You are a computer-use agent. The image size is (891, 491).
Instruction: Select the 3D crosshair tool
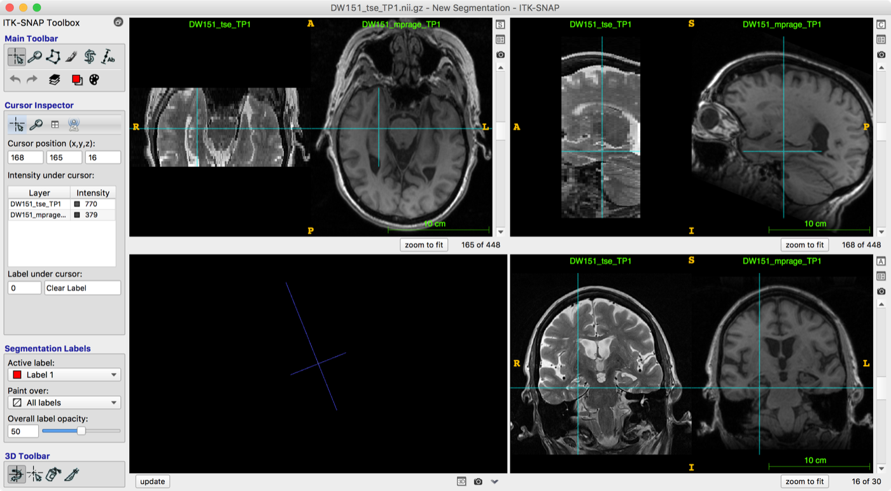[x=35, y=474]
